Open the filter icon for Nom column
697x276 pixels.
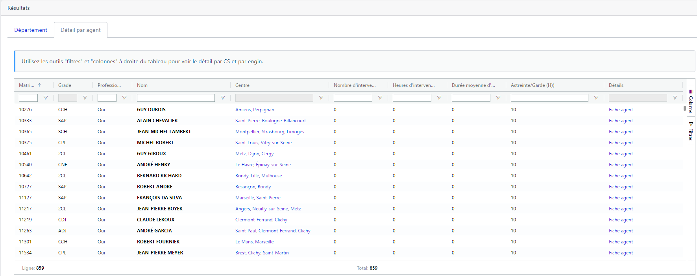pos(223,98)
